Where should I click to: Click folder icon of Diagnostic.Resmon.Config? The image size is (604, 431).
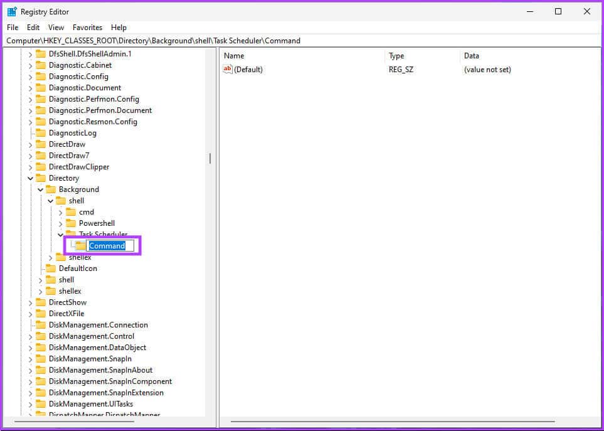[41, 122]
